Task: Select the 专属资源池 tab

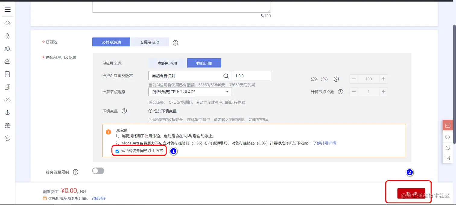Action: (150, 42)
